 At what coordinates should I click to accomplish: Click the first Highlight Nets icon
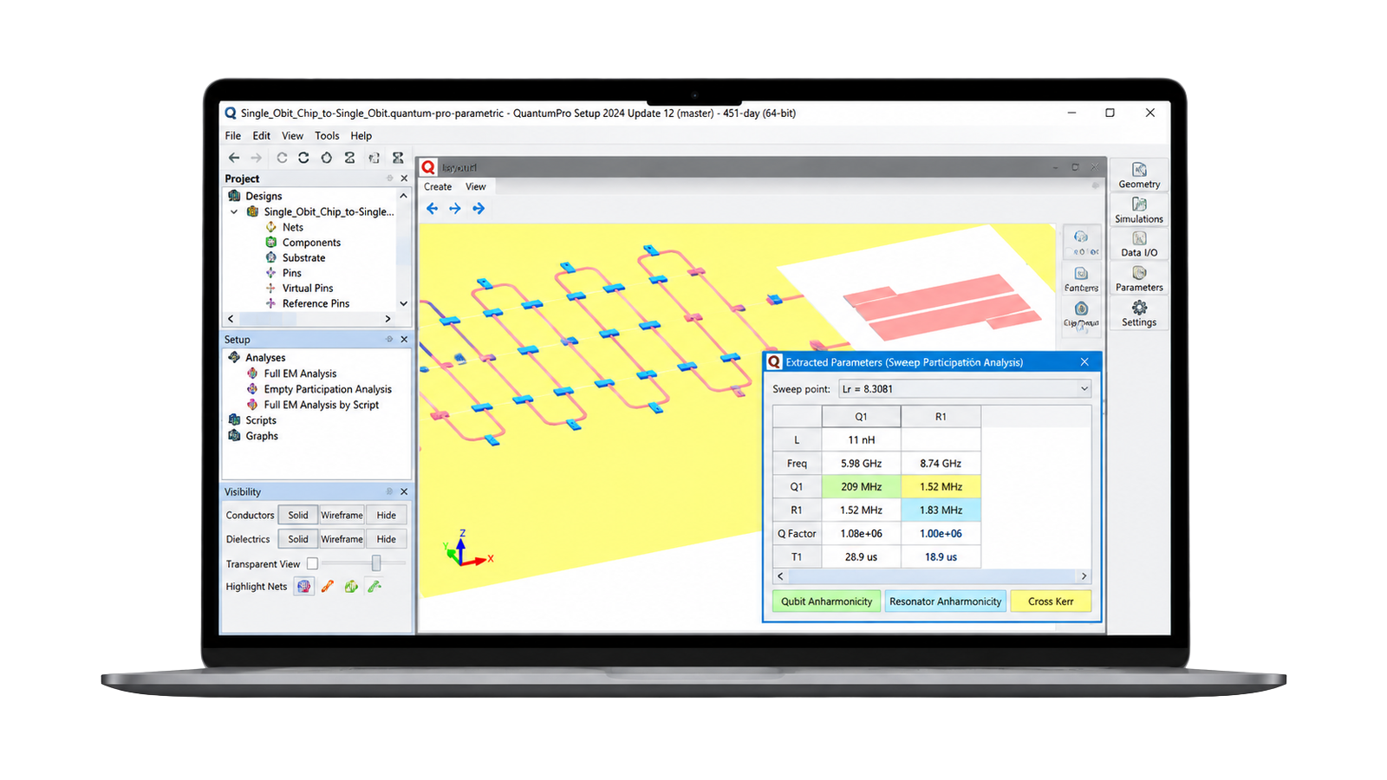tap(303, 587)
